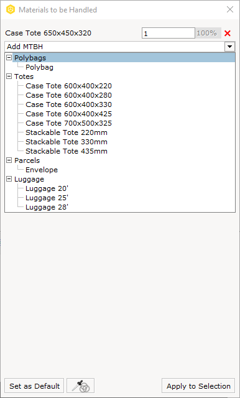Click Set as Default button
This screenshot has width=240, height=398.
pyautogui.click(x=34, y=386)
